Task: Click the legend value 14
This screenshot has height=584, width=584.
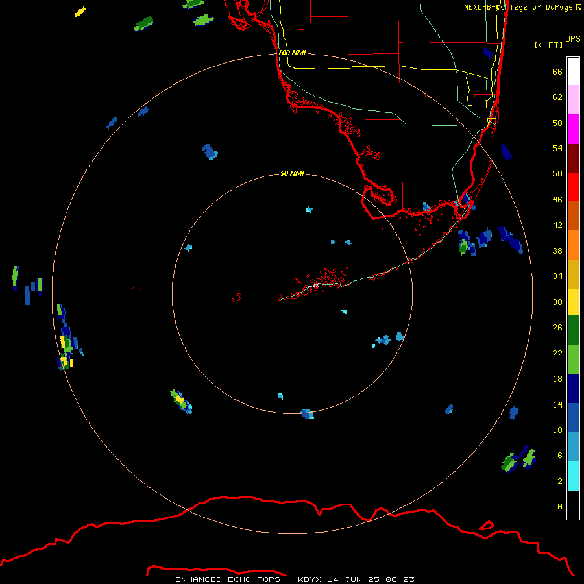Action: pos(557,404)
